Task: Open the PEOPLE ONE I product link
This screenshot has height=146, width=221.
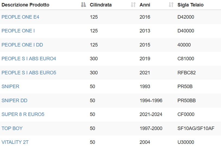Action: [x=18, y=31]
